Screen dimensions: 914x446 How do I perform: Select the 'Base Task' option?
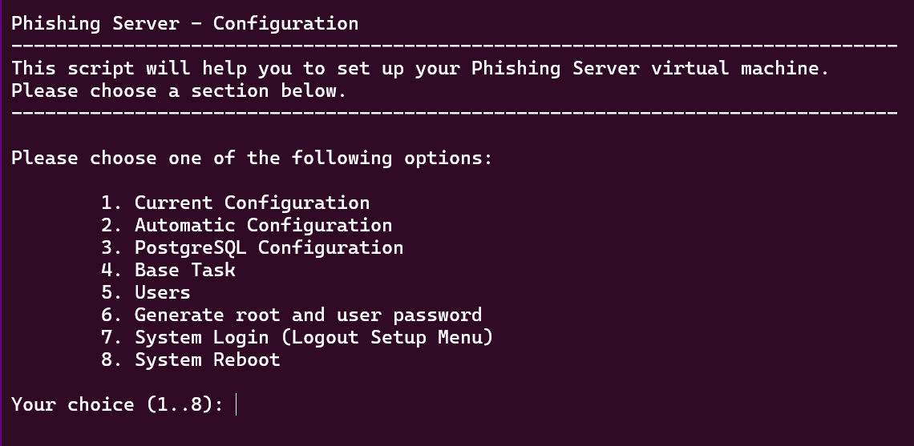click(x=184, y=270)
